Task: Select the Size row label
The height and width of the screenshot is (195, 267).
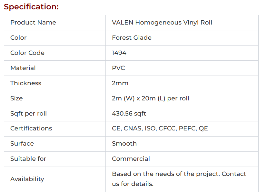Action: (x=16, y=98)
